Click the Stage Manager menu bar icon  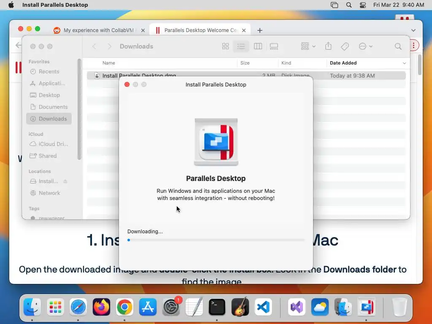[x=334, y=5]
